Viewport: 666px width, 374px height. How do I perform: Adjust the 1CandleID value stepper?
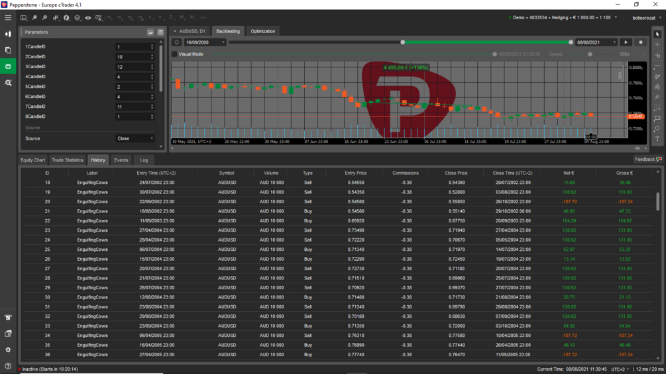pyautogui.click(x=152, y=46)
